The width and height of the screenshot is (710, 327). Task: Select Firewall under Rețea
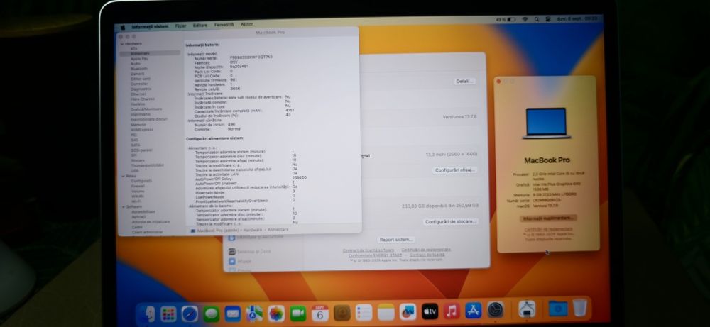tap(138, 186)
